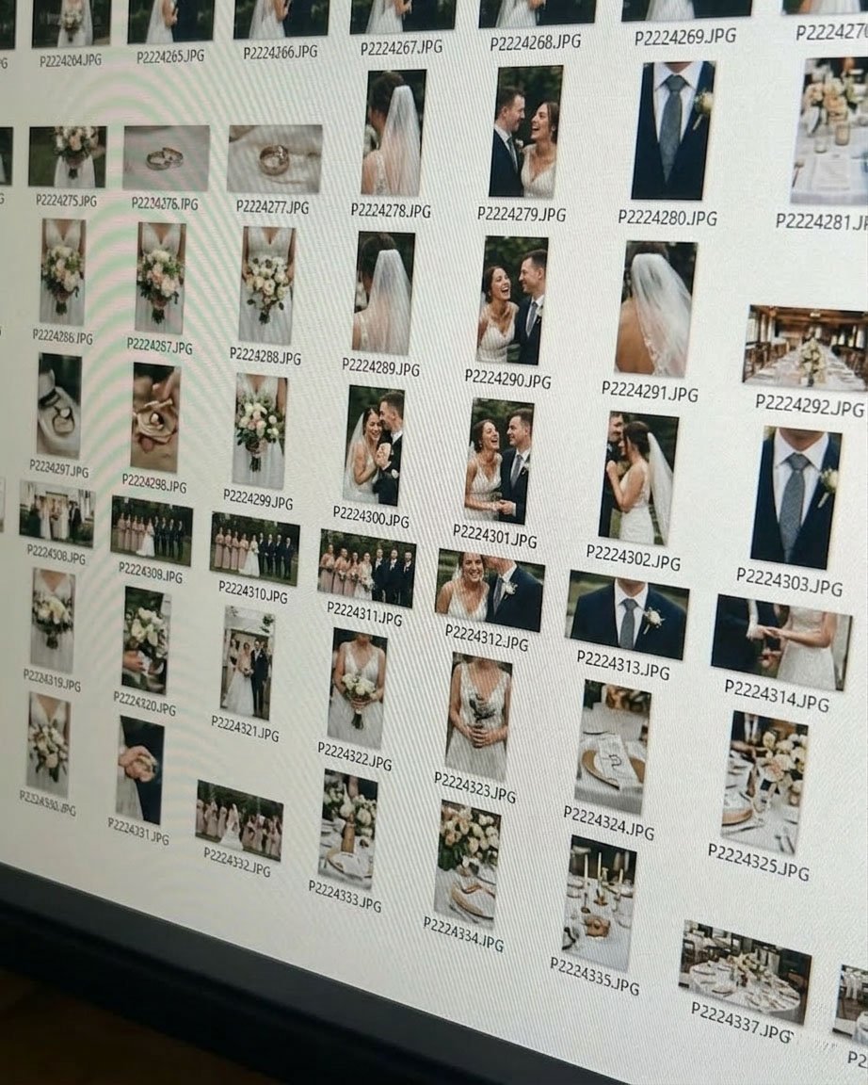
Task: Open the P2224302.JPG couple embracing thumbnail
Action: 637,477
